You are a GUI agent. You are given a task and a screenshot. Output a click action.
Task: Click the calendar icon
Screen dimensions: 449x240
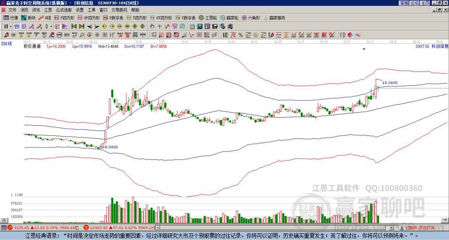[192, 27]
